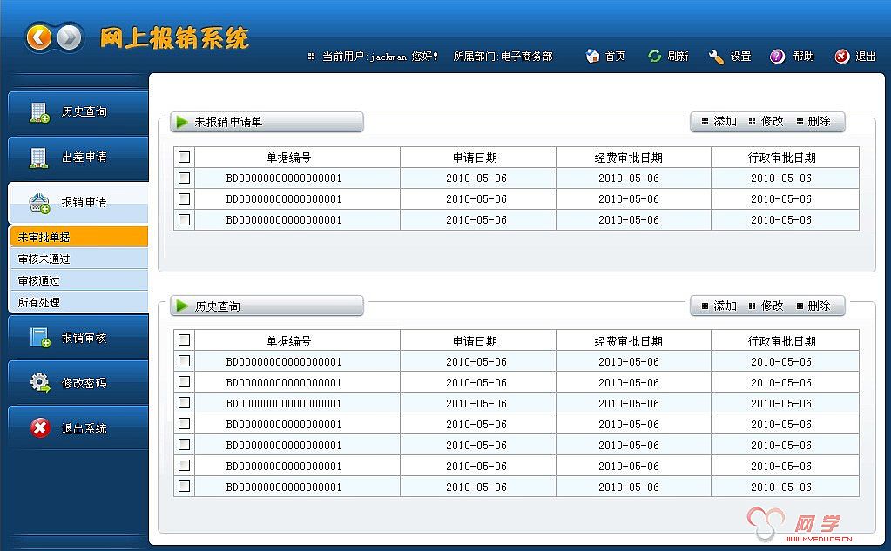Viewport: 891px width, 551px height.
Task: Select 审核未通过 submenu item
Action: [79, 259]
